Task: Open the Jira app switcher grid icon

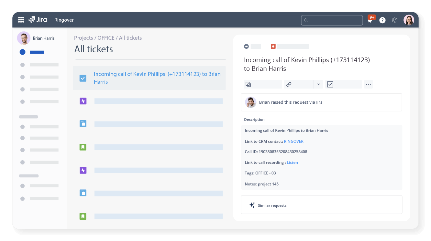Action: (x=21, y=20)
